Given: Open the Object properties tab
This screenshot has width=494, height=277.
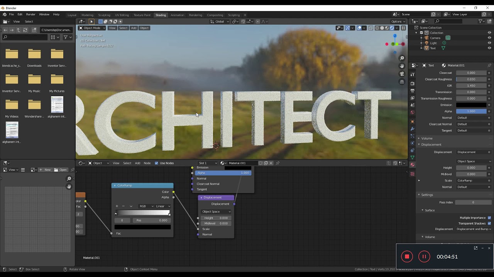Looking at the screenshot, I should coord(412,121).
